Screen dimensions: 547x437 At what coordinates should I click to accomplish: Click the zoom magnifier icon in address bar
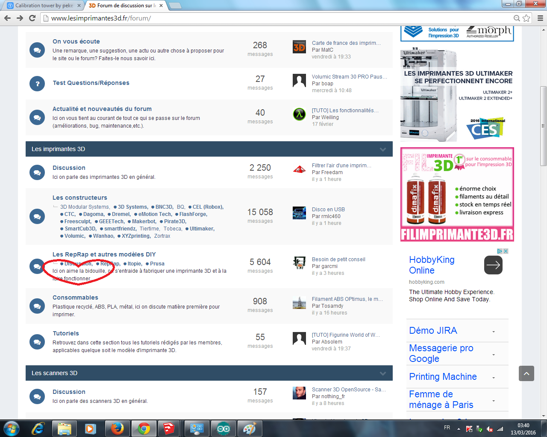[517, 18]
